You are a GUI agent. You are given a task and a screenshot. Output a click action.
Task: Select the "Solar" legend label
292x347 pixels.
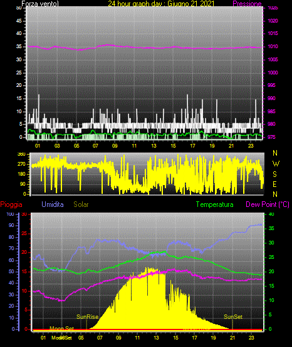81,204
